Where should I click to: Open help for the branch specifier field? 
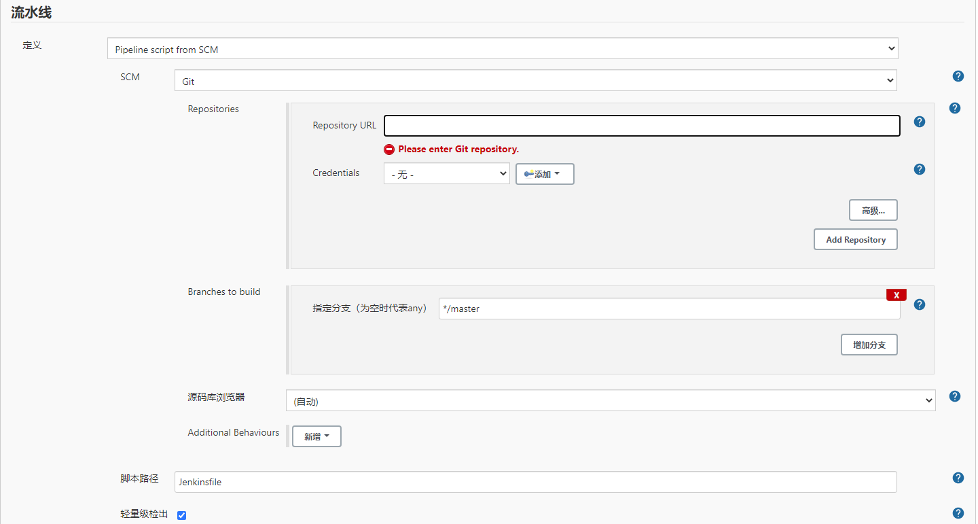click(x=919, y=304)
